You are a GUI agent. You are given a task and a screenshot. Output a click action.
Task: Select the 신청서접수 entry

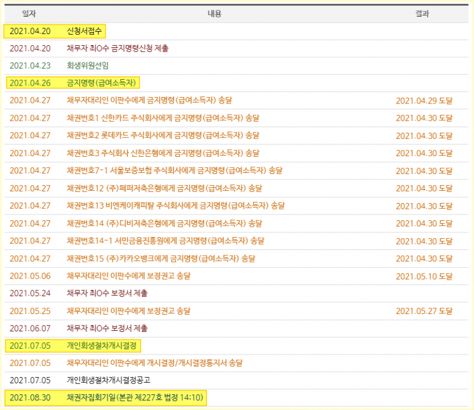click(84, 31)
